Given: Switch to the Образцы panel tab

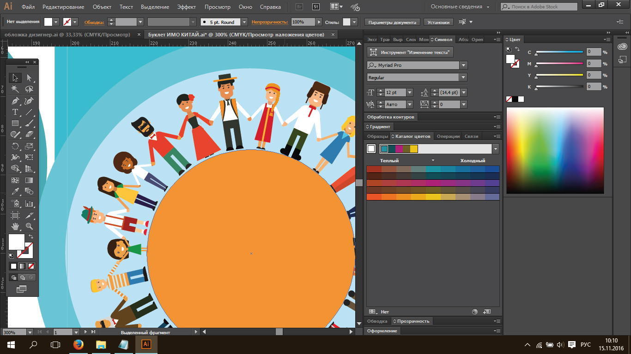Looking at the screenshot, I should click(x=377, y=136).
